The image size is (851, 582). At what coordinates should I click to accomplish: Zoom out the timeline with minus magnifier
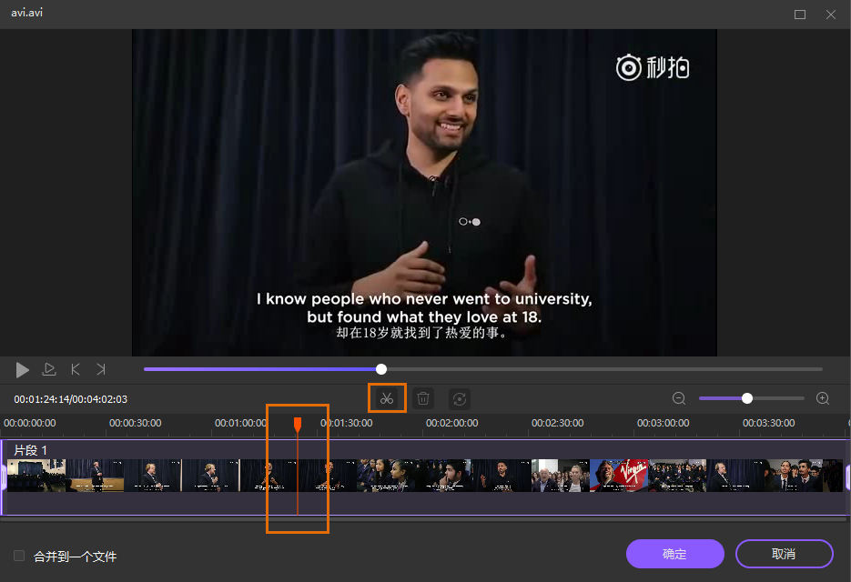[679, 398]
